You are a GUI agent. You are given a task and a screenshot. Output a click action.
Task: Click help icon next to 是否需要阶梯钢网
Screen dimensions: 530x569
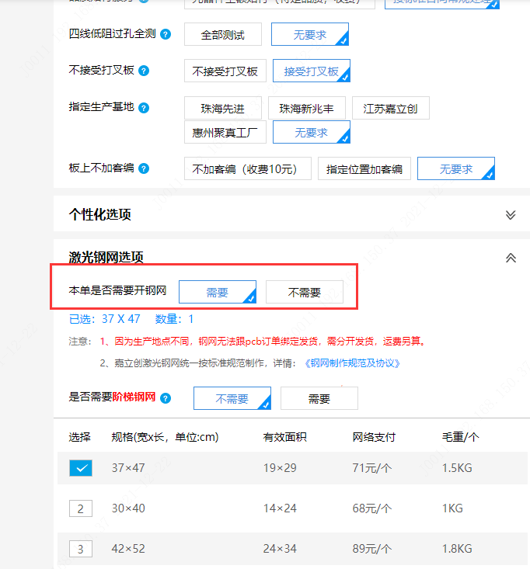[166, 398]
